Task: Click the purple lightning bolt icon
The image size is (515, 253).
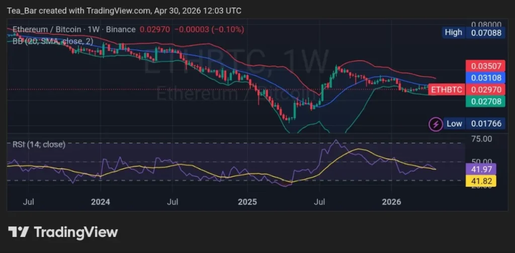Action: tap(435, 123)
